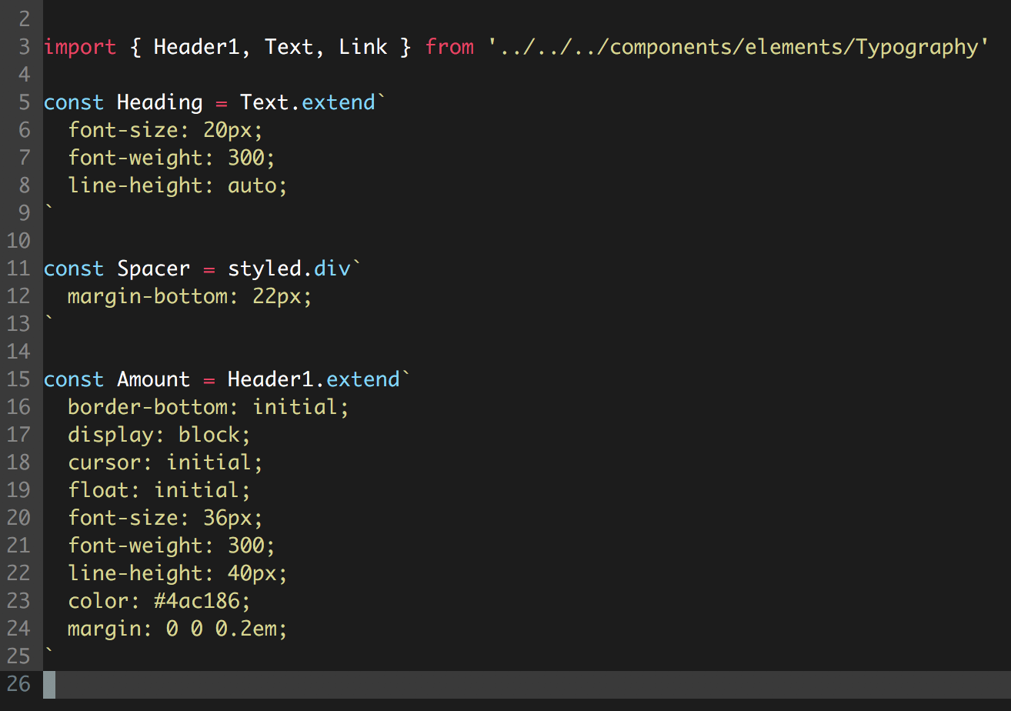The height and width of the screenshot is (711, 1011).
Task: Place cursor on the import keyword
Action: [x=80, y=47]
